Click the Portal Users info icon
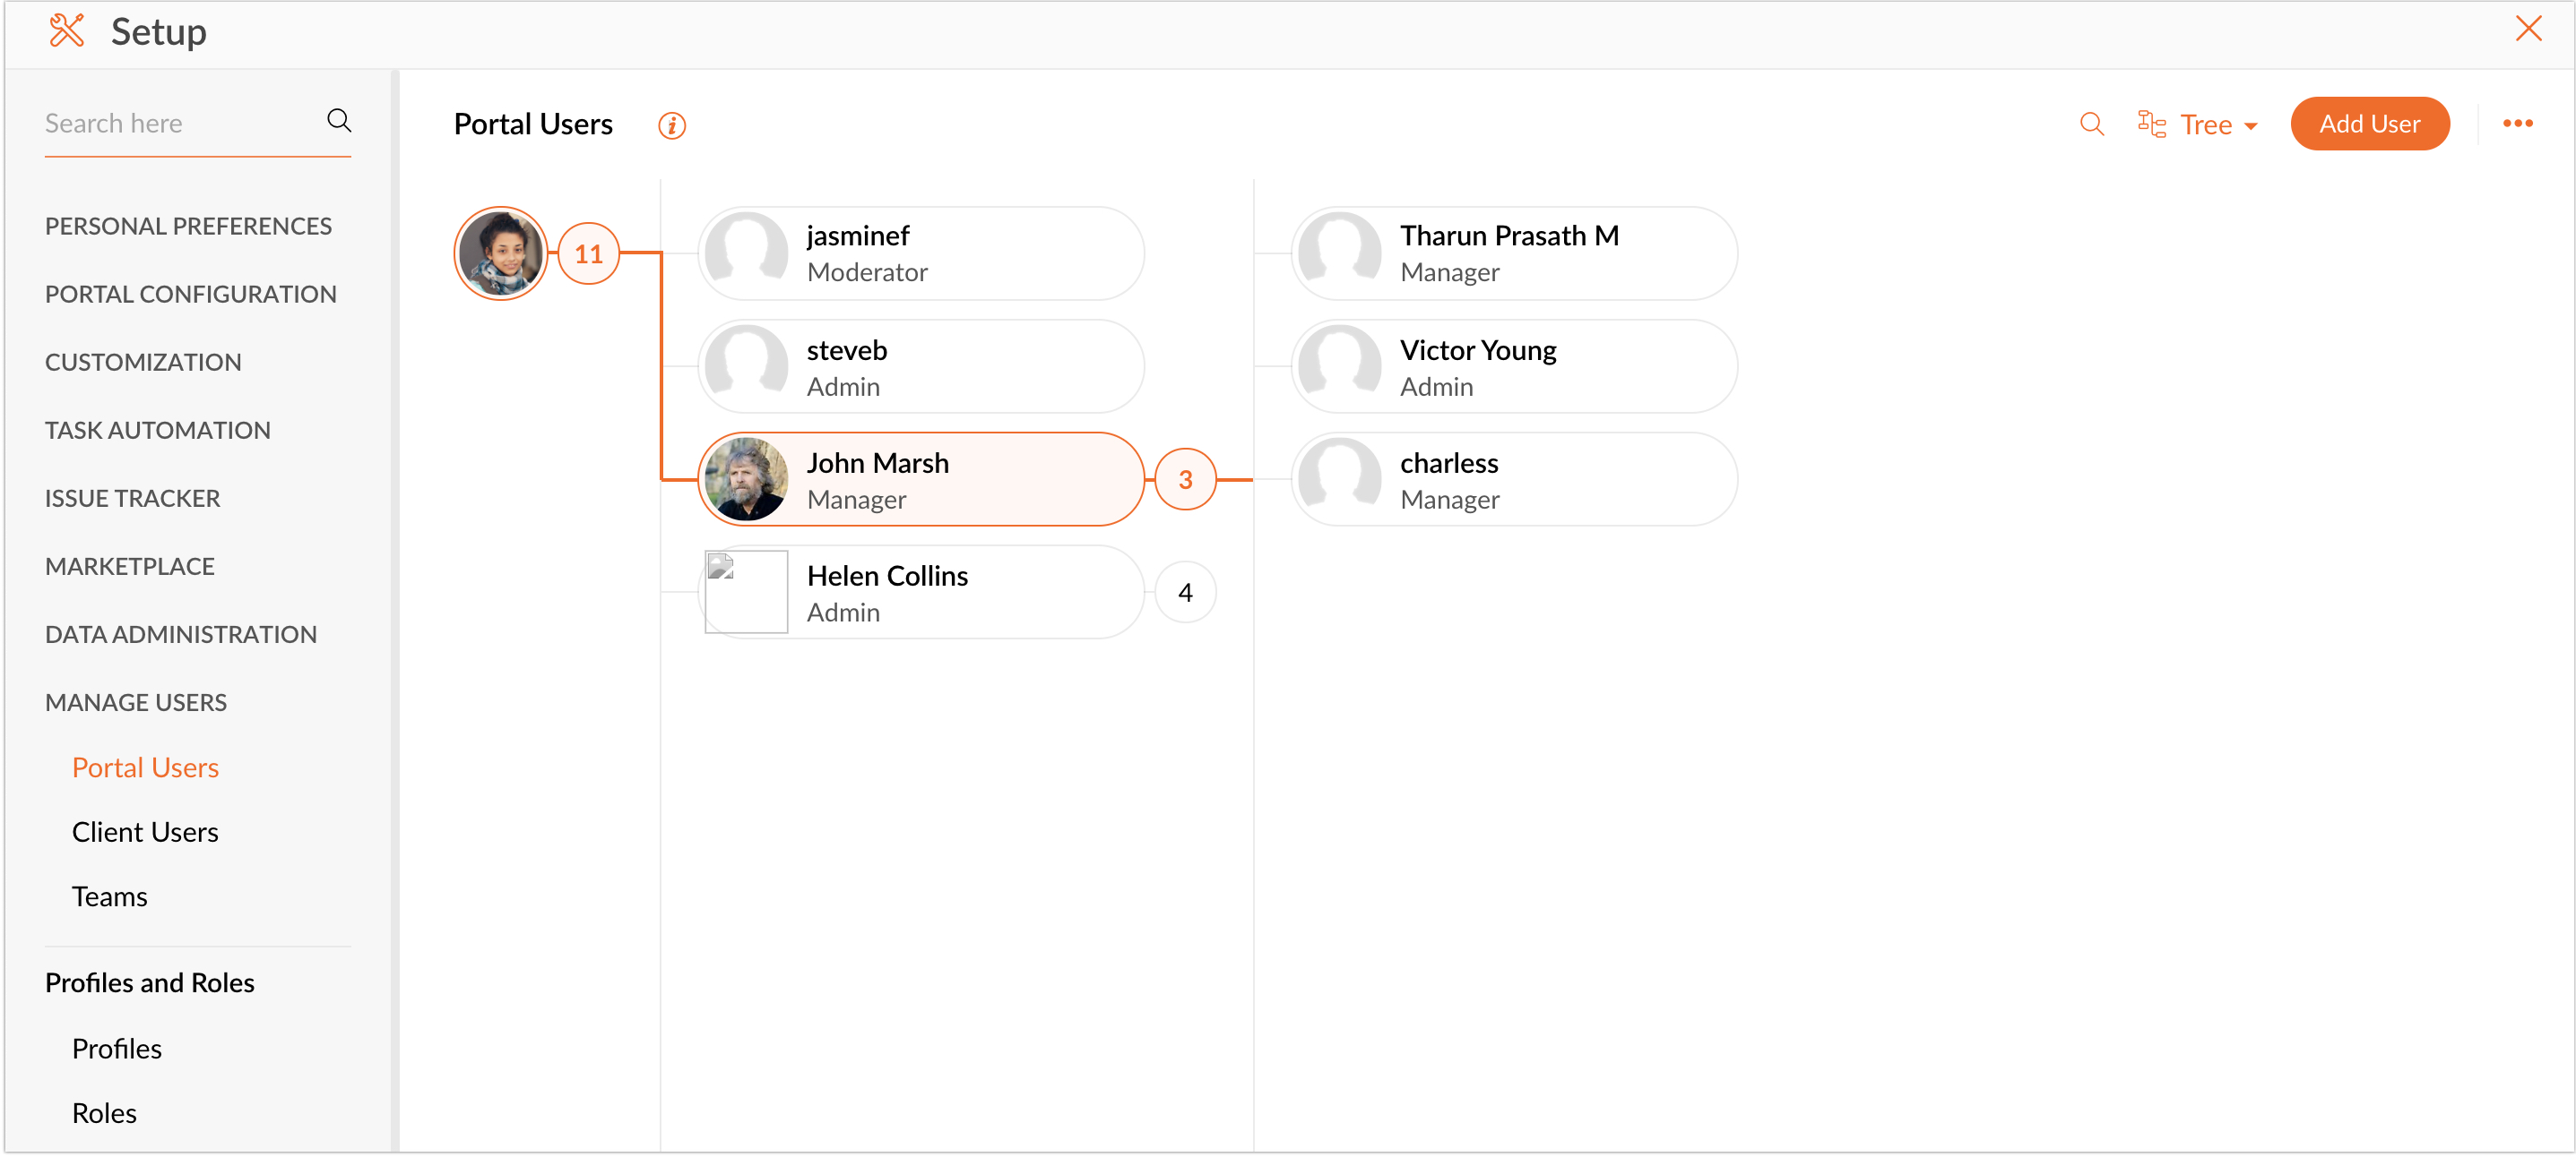 pos(671,126)
